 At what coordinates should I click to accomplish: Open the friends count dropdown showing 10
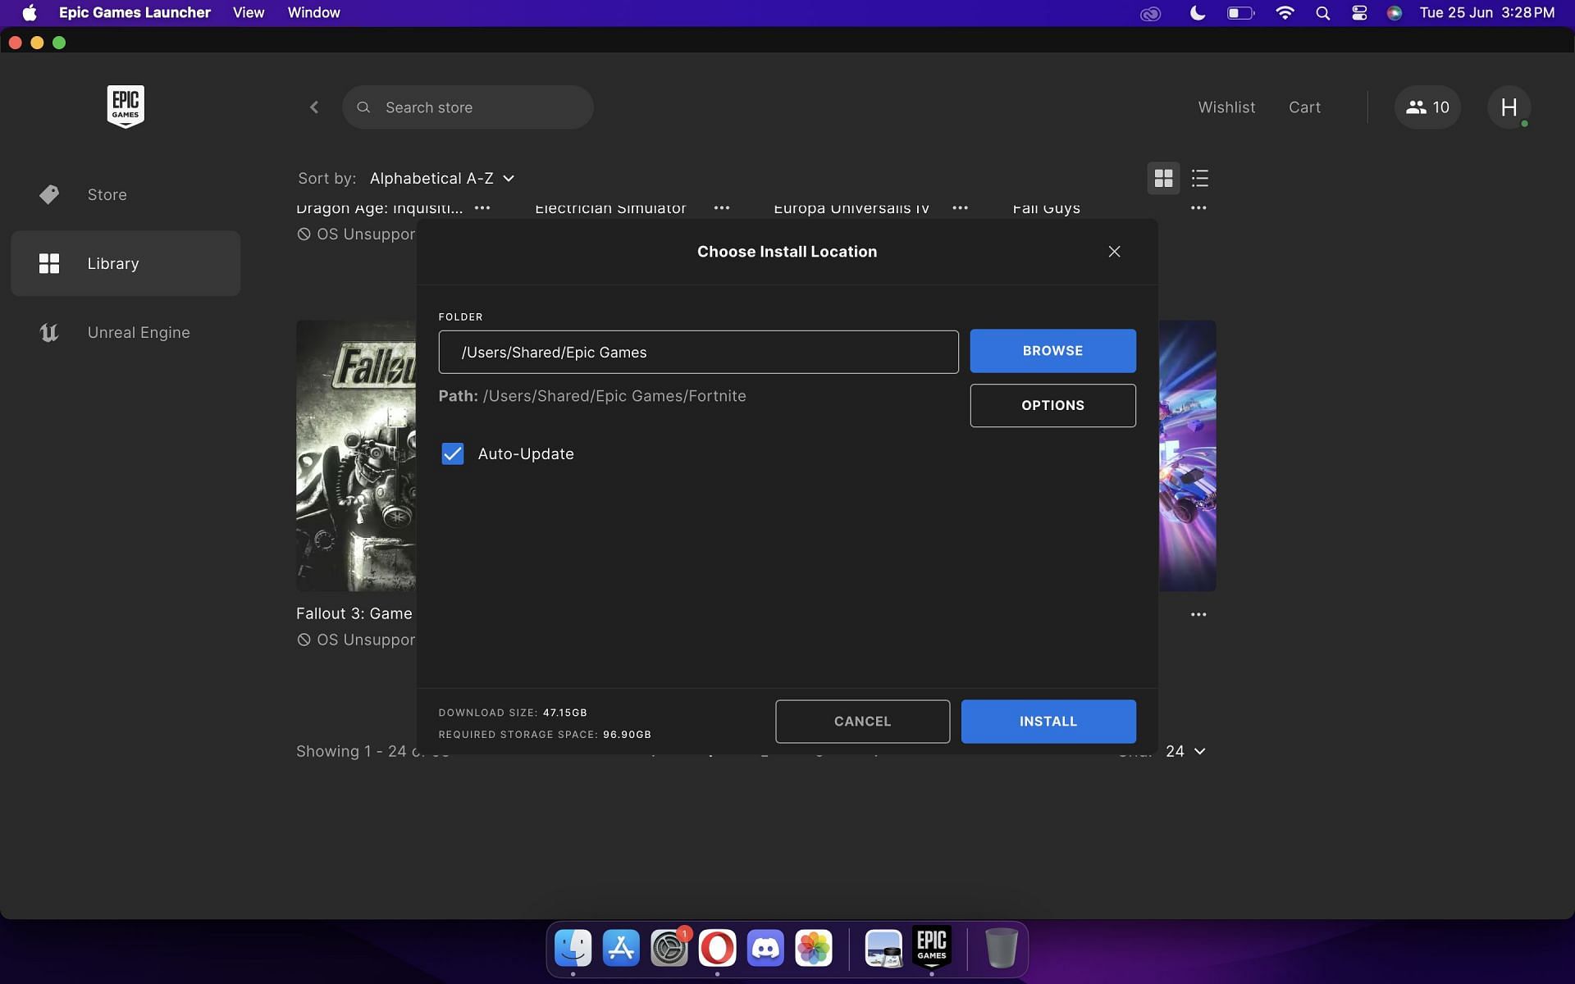1427,107
